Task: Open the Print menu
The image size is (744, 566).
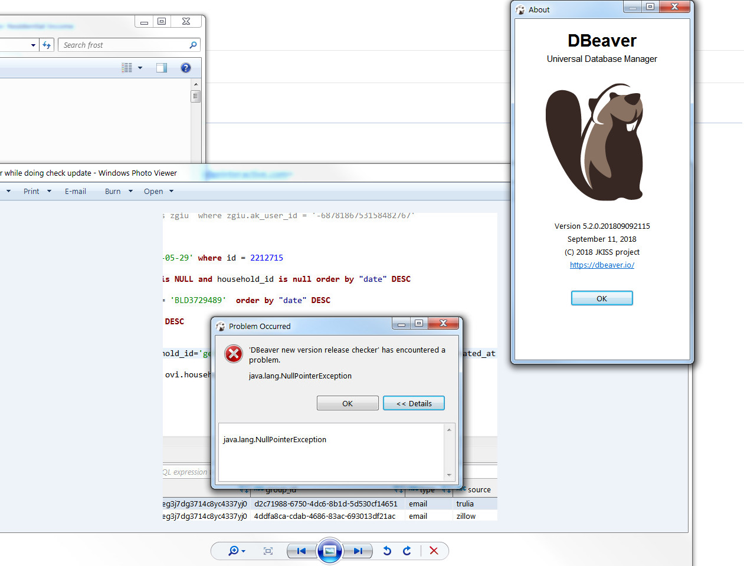Action: point(31,191)
